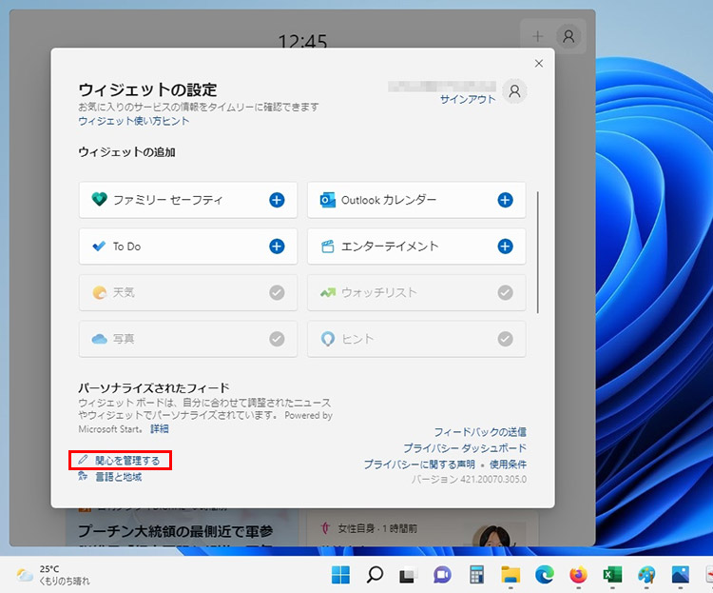Click the widget list vertical scrollbar

point(538,252)
